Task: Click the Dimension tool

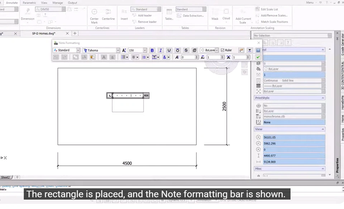Action: click(x=28, y=15)
